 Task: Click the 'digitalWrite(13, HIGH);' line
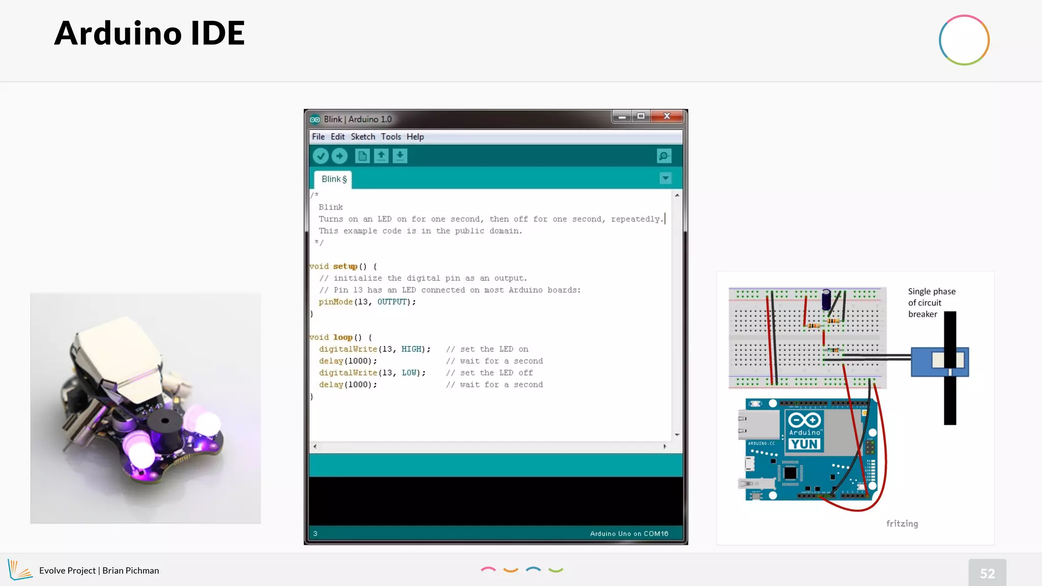tap(375, 349)
